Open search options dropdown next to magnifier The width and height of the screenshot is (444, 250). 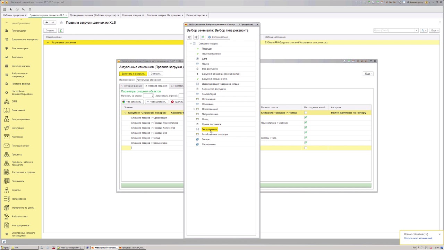tap(424, 31)
